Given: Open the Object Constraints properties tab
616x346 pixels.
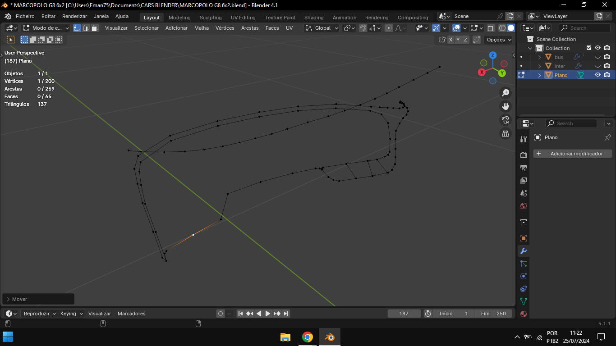Looking at the screenshot, I should pyautogui.click(x=524, y=289).
